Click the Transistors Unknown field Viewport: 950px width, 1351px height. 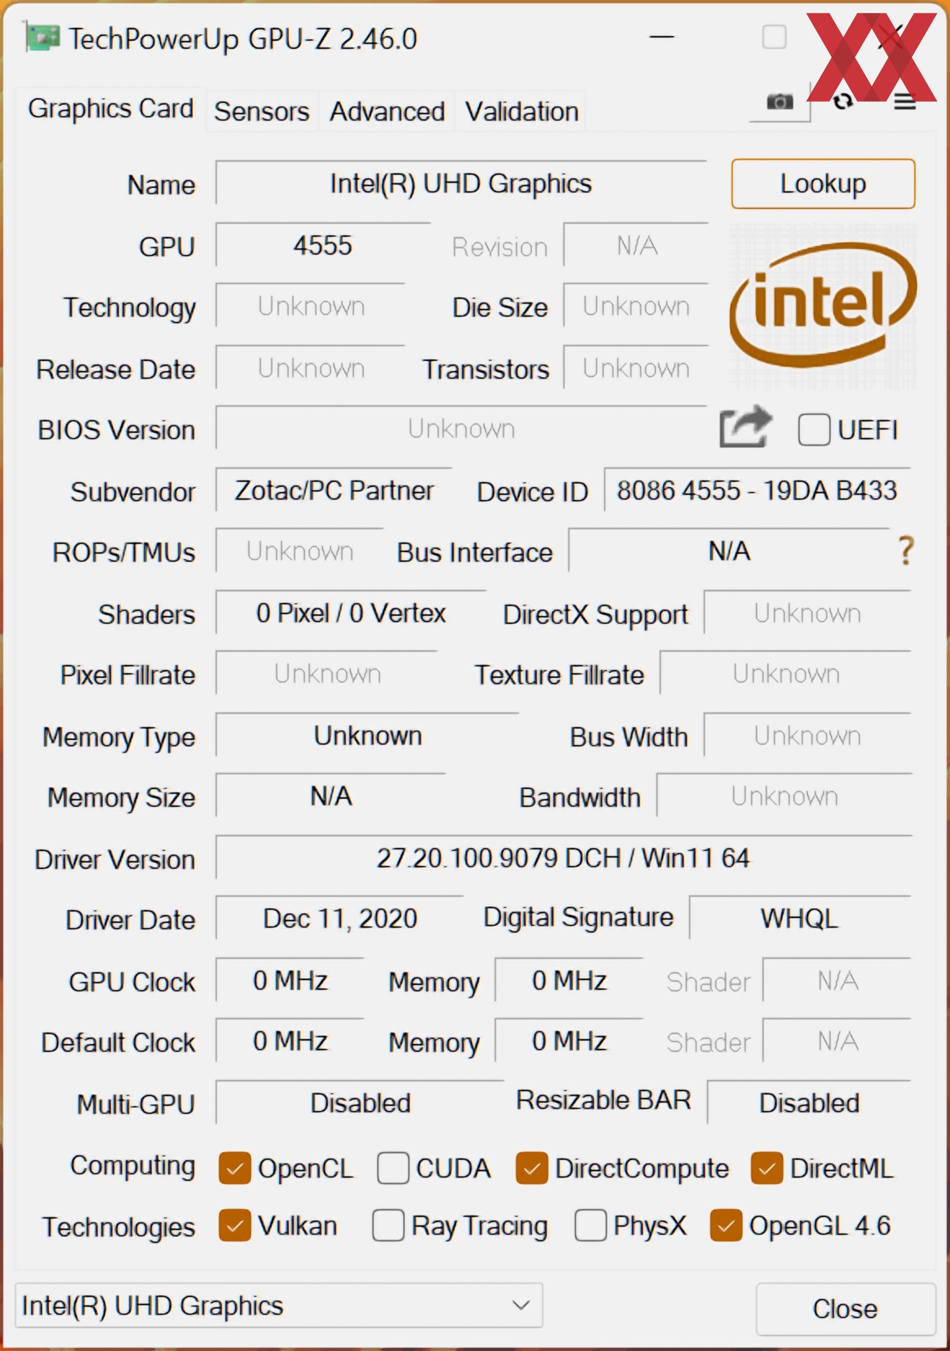[636, 368]
